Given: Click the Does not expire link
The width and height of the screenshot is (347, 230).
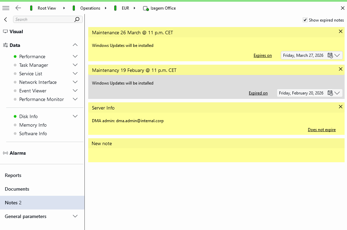Looking at the screenshot, I should [x=322, y=130].
